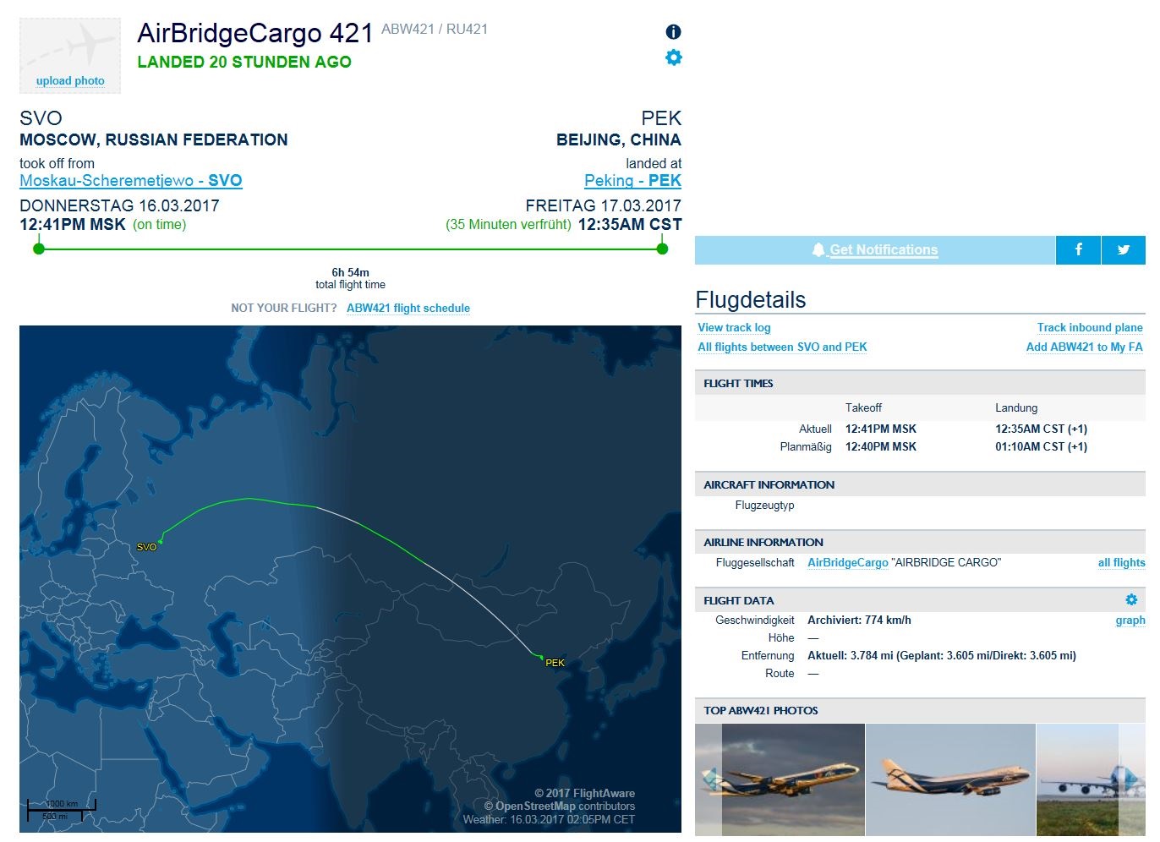Click View track log
Image resolution: width=1160 pixels, height=842 pixels.
pyautogui.click(x=734, y=328)
